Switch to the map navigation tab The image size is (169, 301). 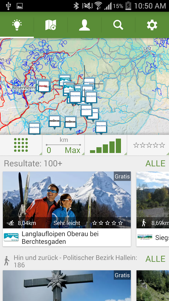click(51, 25)
